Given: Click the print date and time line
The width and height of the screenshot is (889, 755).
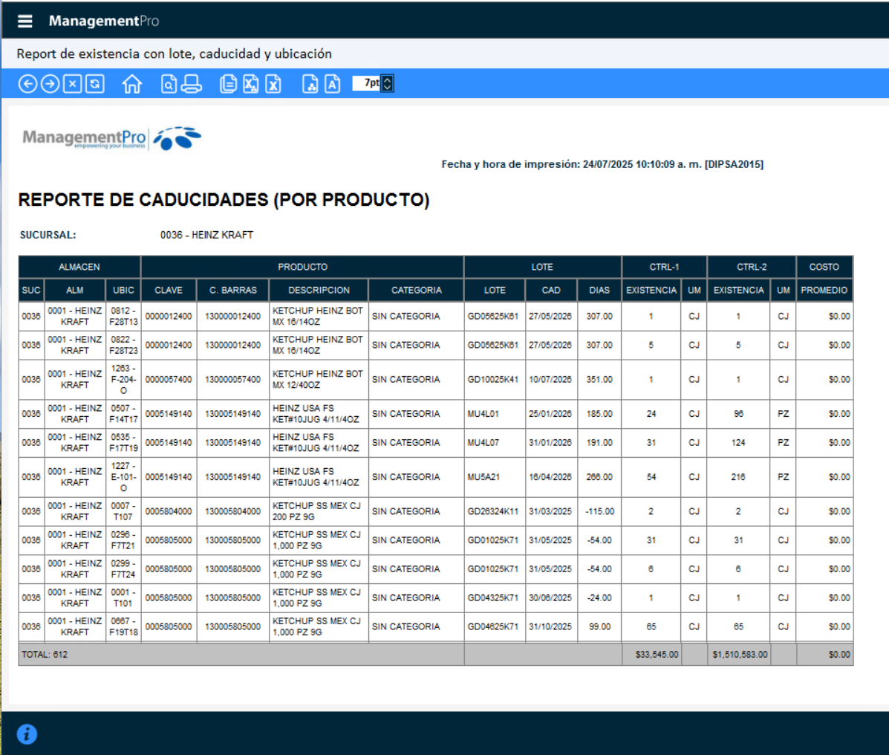Looking at the screenshot, I should pyautogui.click(x=602, y=164).
